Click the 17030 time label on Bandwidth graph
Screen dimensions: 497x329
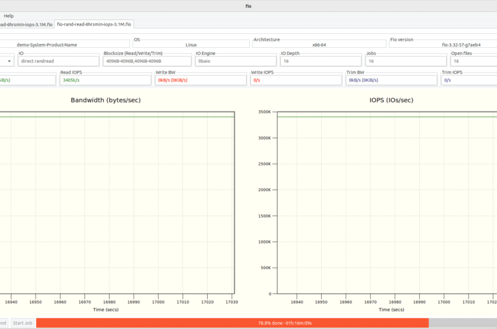232,302
